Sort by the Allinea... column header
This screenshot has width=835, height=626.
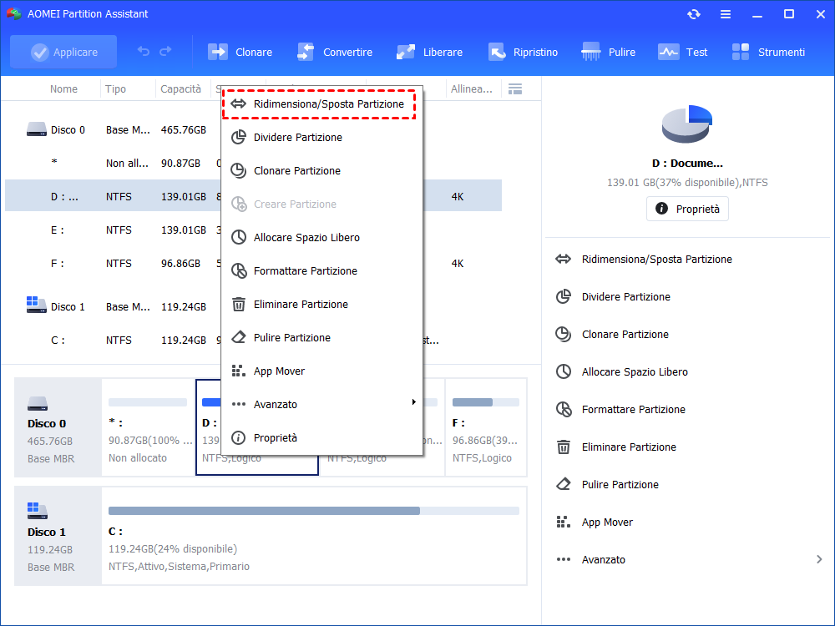click(471, 89)
